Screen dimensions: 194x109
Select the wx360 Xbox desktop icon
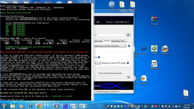pyautogui.click(x=154, y=50)
